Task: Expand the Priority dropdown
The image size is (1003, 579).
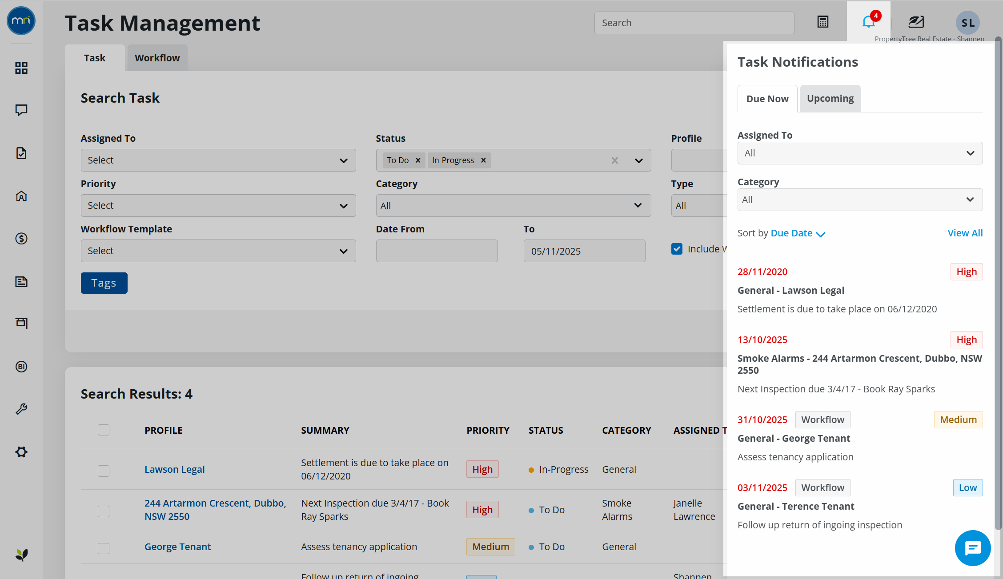Action: pyautogui.click(x=218, y=205)
